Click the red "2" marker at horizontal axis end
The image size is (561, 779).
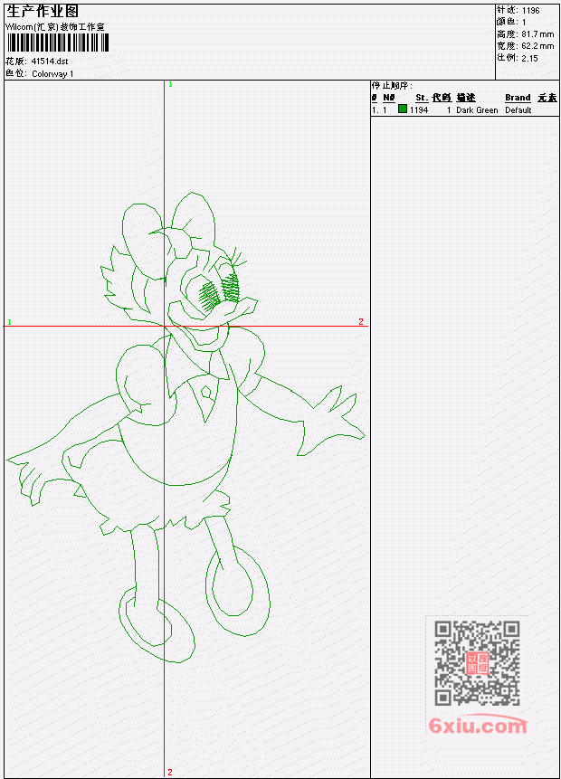(361, 322)
